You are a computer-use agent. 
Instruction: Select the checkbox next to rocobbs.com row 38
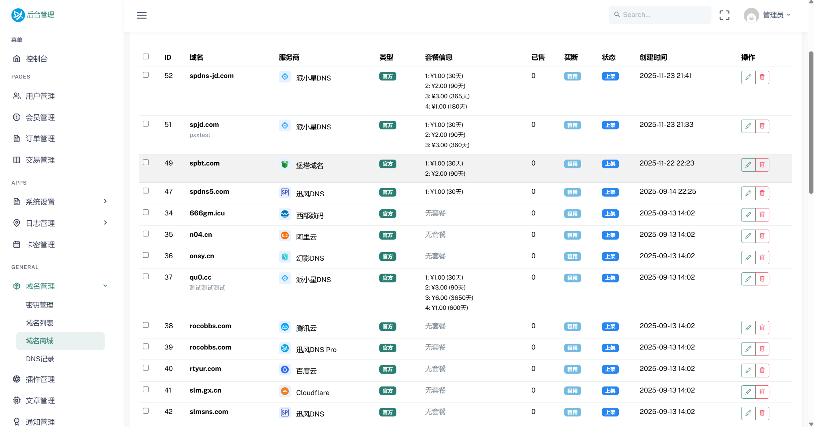146,325
